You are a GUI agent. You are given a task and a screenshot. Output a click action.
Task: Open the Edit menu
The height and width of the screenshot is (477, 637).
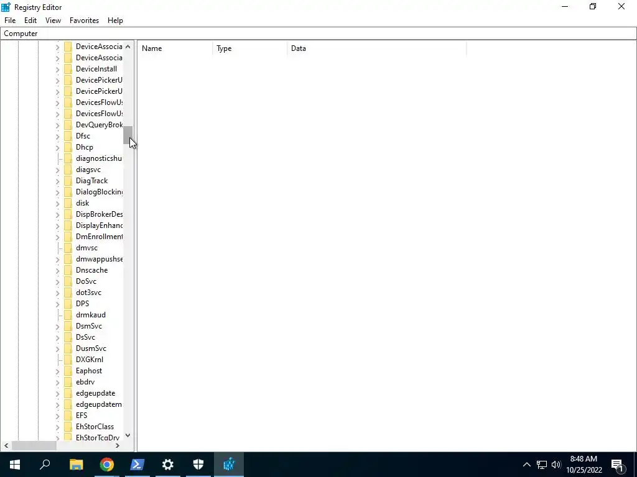(x=30, y=20)
